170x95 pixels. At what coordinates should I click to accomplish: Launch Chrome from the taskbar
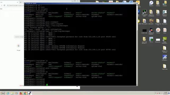coord(25,93)
